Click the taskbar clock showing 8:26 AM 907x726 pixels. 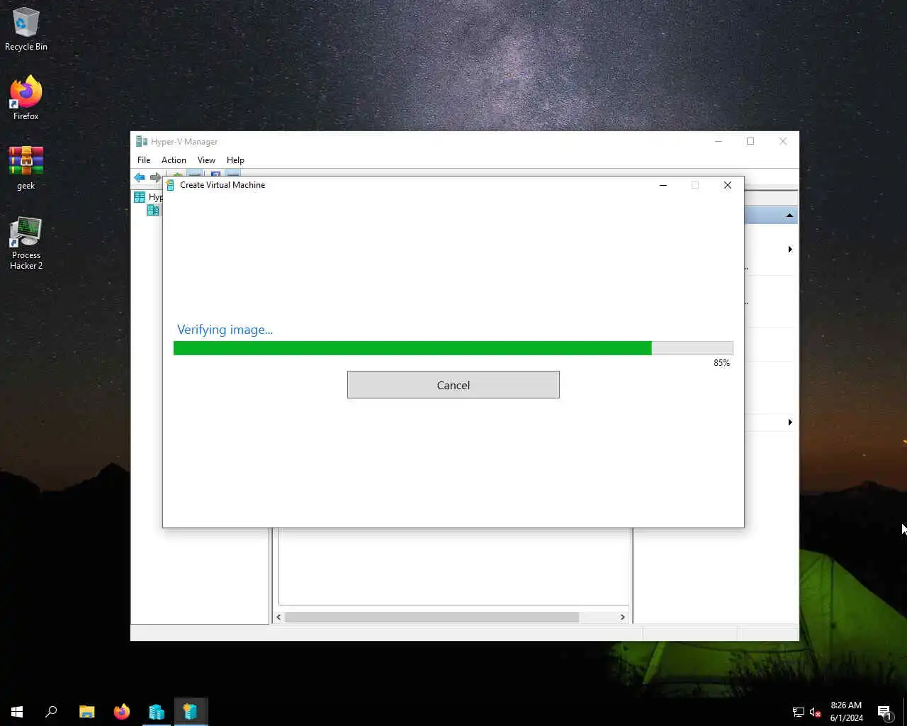pos(846,712)
